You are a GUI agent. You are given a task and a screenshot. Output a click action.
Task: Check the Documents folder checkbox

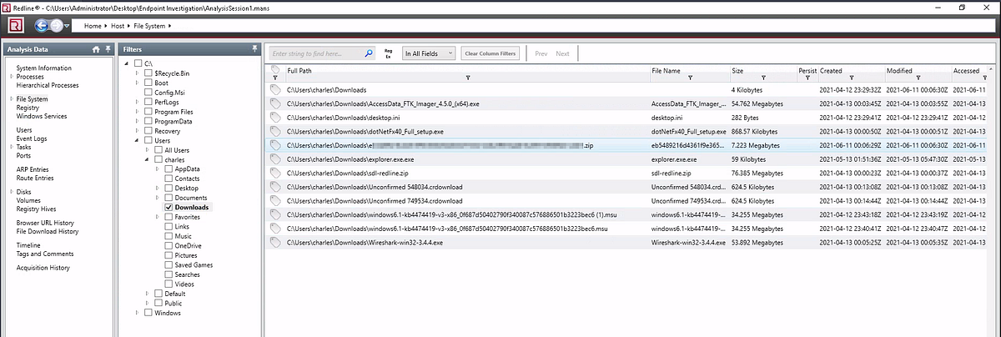coord(169,198)
